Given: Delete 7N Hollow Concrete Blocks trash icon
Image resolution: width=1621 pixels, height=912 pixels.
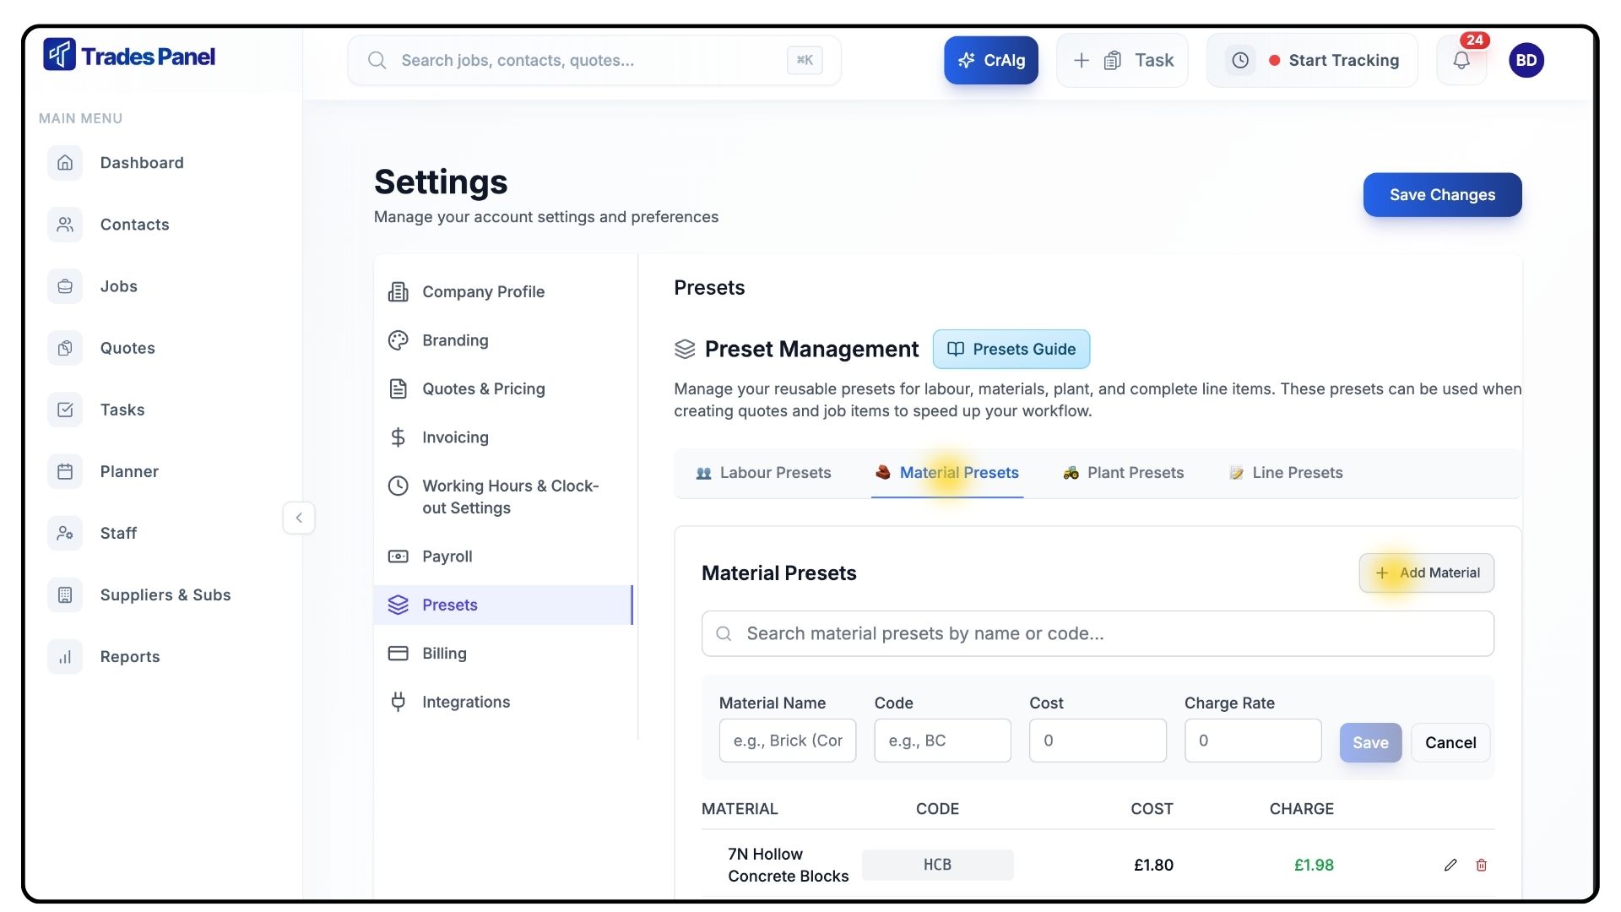Looking at the screenshot, I should point(1481,865).
